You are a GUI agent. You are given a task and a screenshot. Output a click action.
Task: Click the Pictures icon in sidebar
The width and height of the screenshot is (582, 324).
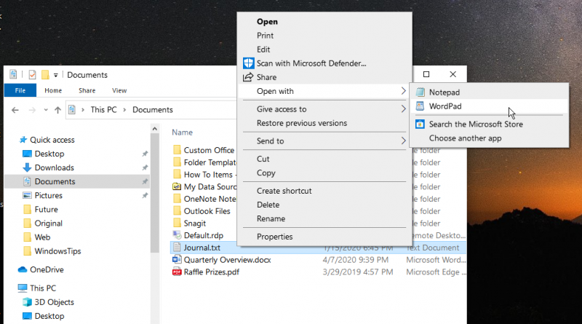[27, 195]
